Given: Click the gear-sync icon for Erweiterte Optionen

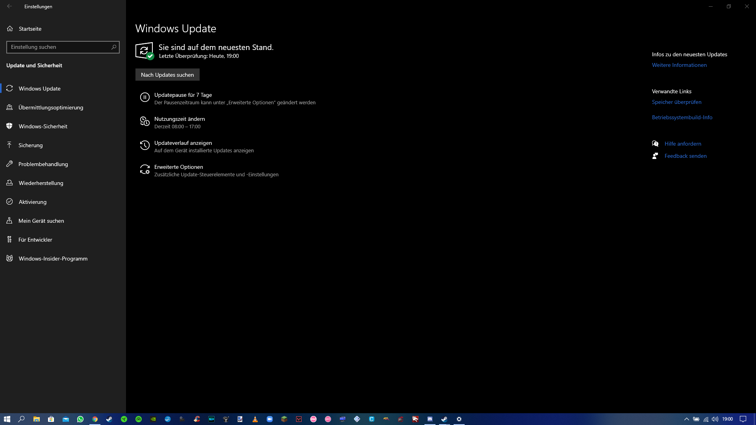Looking at the screenshot, I should tap(145, 169).
